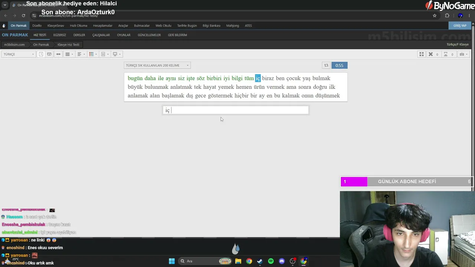Click the Türkçe/F Klavye label
475x267 pixels.
coord(458,44)
